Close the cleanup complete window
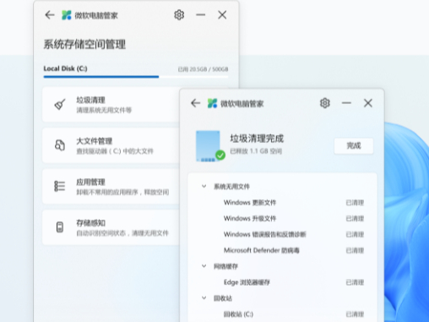Screen dimensions: 429x322 [368, 103]
